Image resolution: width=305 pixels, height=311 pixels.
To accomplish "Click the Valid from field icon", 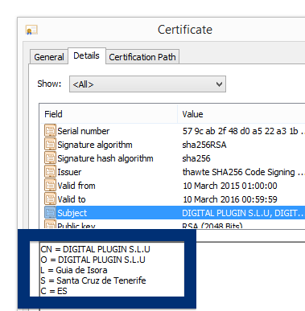I will click(x=50, y=186).
